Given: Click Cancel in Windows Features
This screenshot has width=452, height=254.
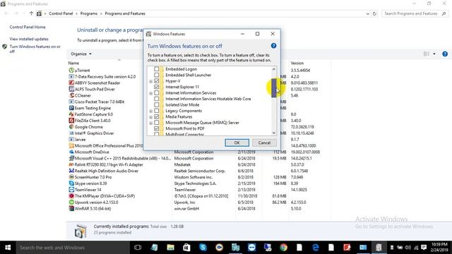Looking at the screenshot, I should (264, 143).
